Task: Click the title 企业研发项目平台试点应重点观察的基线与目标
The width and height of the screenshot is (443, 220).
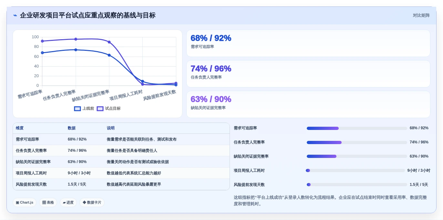Action: pos(88,15)
